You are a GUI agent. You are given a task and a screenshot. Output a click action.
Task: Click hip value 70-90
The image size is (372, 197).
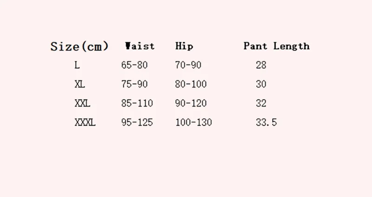point(188,65)
